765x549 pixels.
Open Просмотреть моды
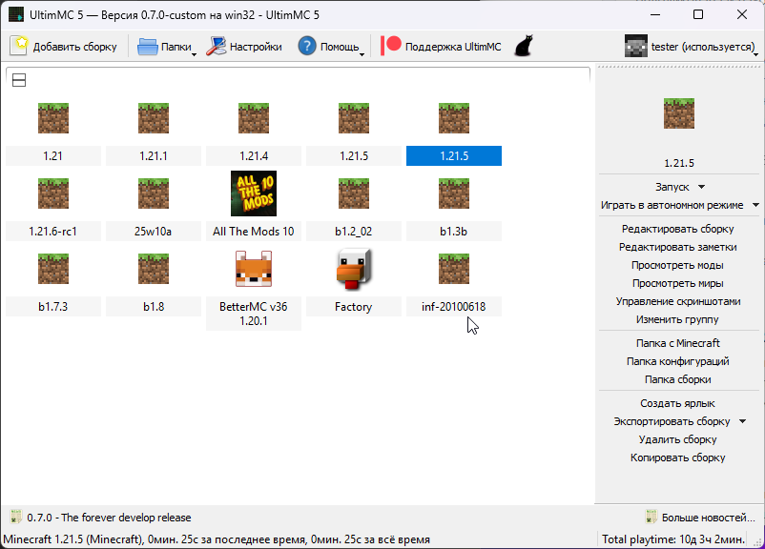click(x=677, y=265)
